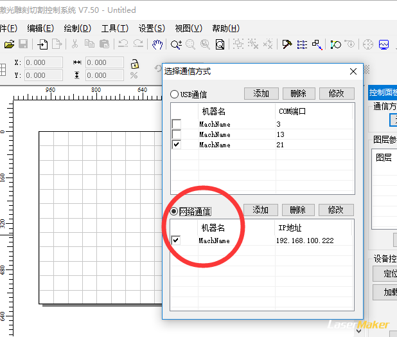Screen dimensions: 397x337
Task: Click the redo arrow icon
Action: 138,44
